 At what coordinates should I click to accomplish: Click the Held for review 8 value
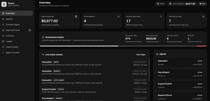tap(168, 39)
